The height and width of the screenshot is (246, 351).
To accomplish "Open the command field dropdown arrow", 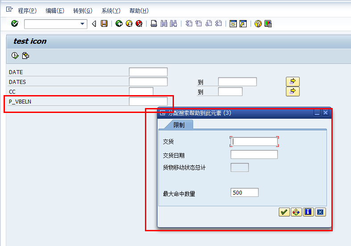I will click(x=83, y=24).
